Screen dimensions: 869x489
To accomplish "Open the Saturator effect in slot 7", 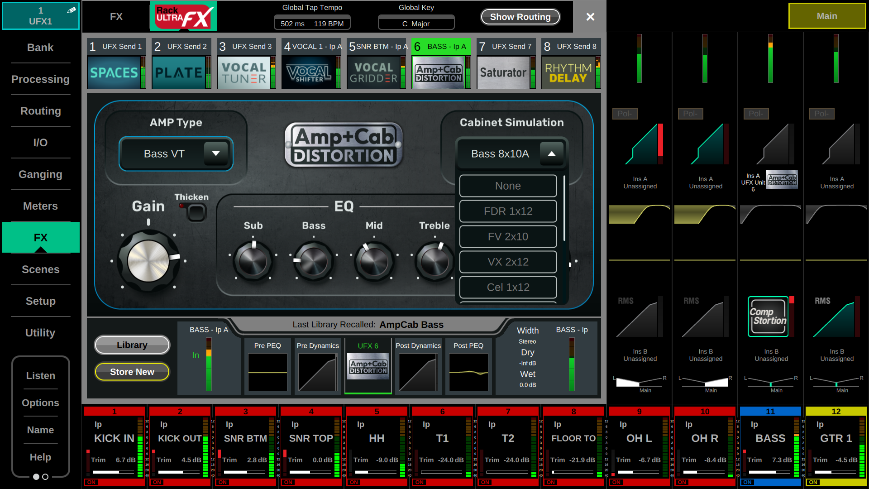I will (503, 72).
